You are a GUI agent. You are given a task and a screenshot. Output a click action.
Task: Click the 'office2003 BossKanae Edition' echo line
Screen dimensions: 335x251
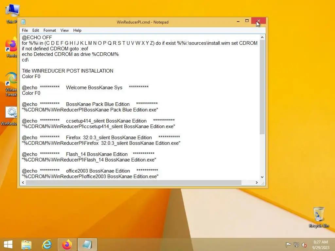(x=90, y=171)
